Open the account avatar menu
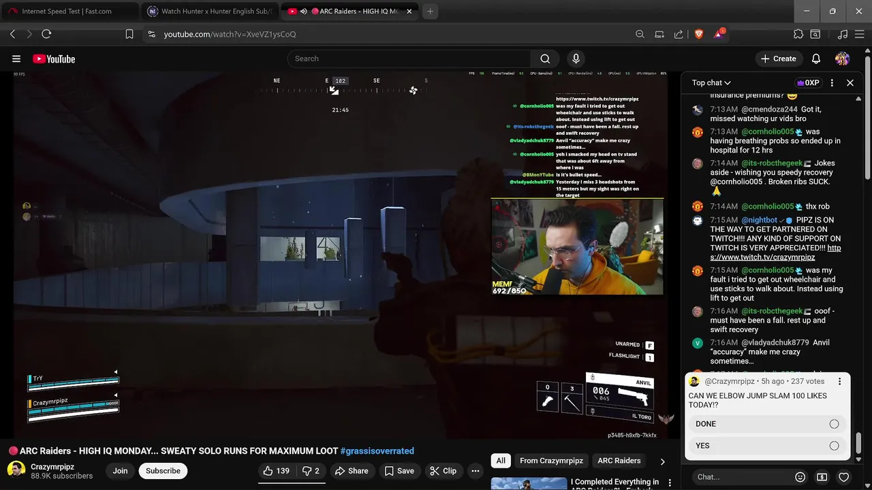Image resolution: width=872 pixels, height=490 pixels. (x=843, y=59)
